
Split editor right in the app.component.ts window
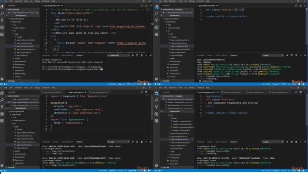(146, 92)
